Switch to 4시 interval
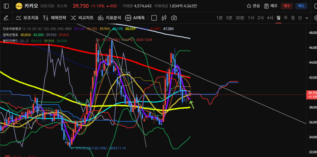The image size is (317, 157). pos(270,18)
